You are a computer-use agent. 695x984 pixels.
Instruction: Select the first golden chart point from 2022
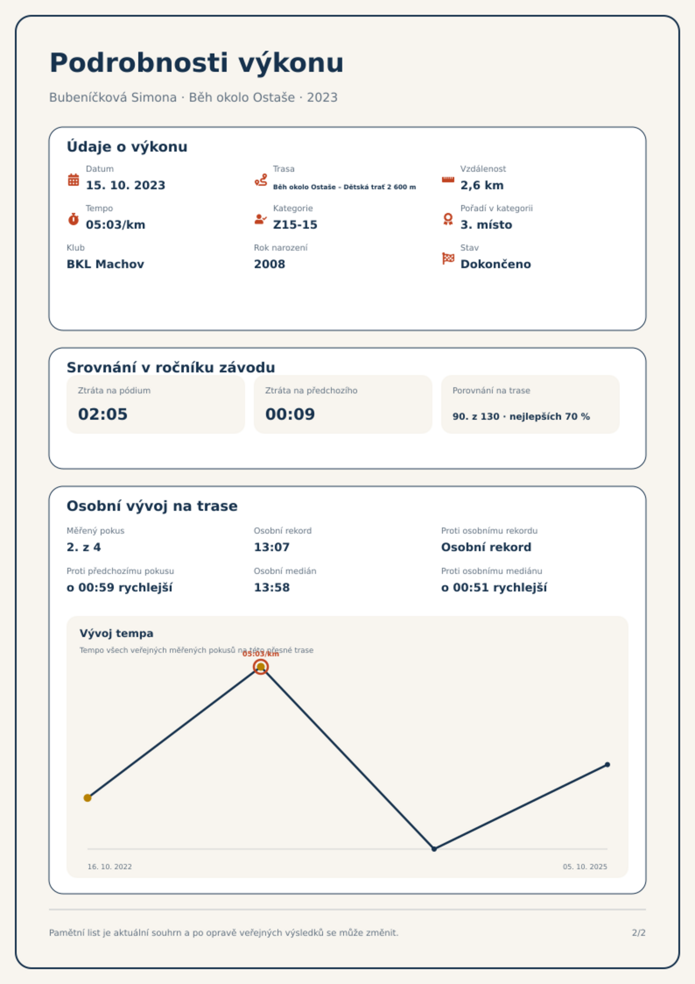[x=88, y=798]
